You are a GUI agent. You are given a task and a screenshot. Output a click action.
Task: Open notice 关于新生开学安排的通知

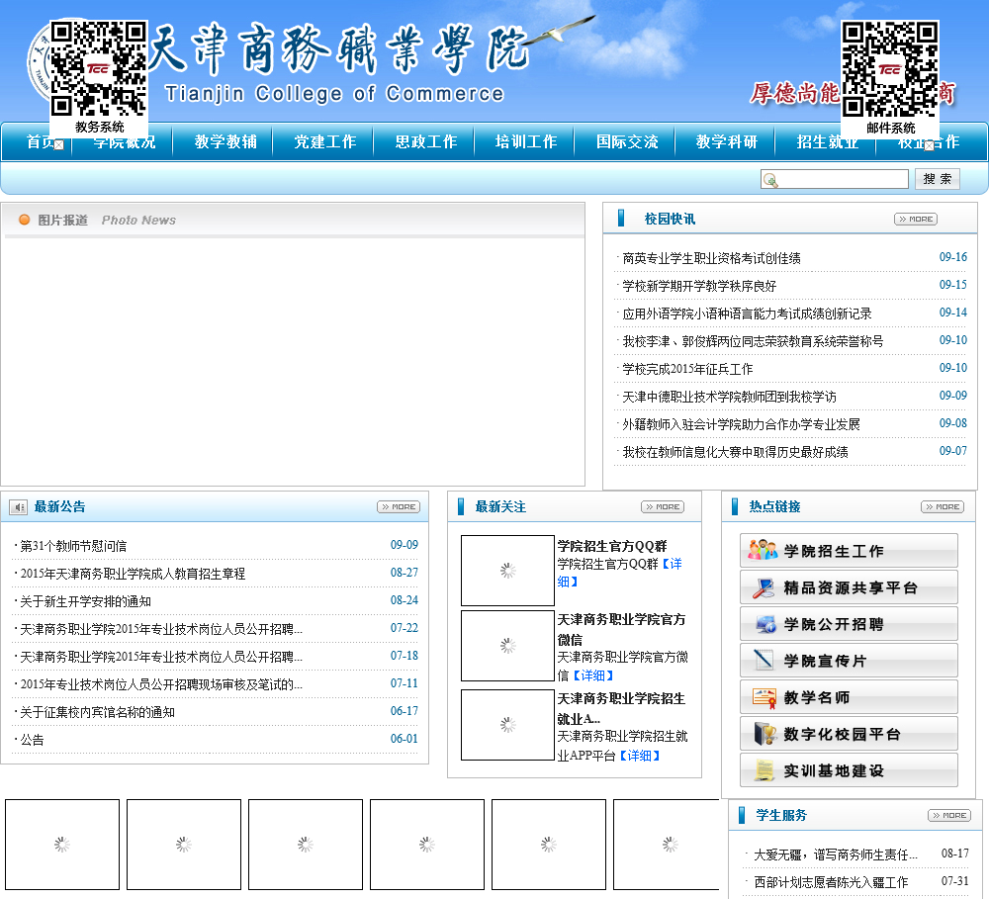pyautogui.click(x=85, y=601)
